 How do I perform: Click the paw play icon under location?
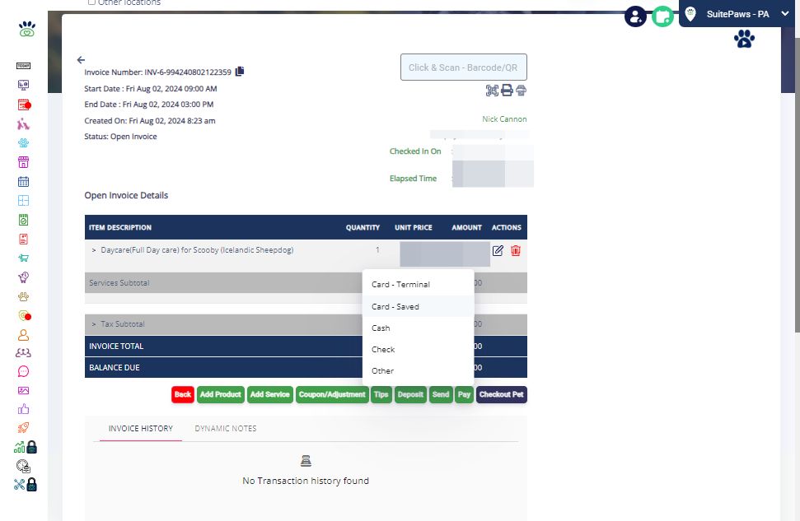(745, 39)
